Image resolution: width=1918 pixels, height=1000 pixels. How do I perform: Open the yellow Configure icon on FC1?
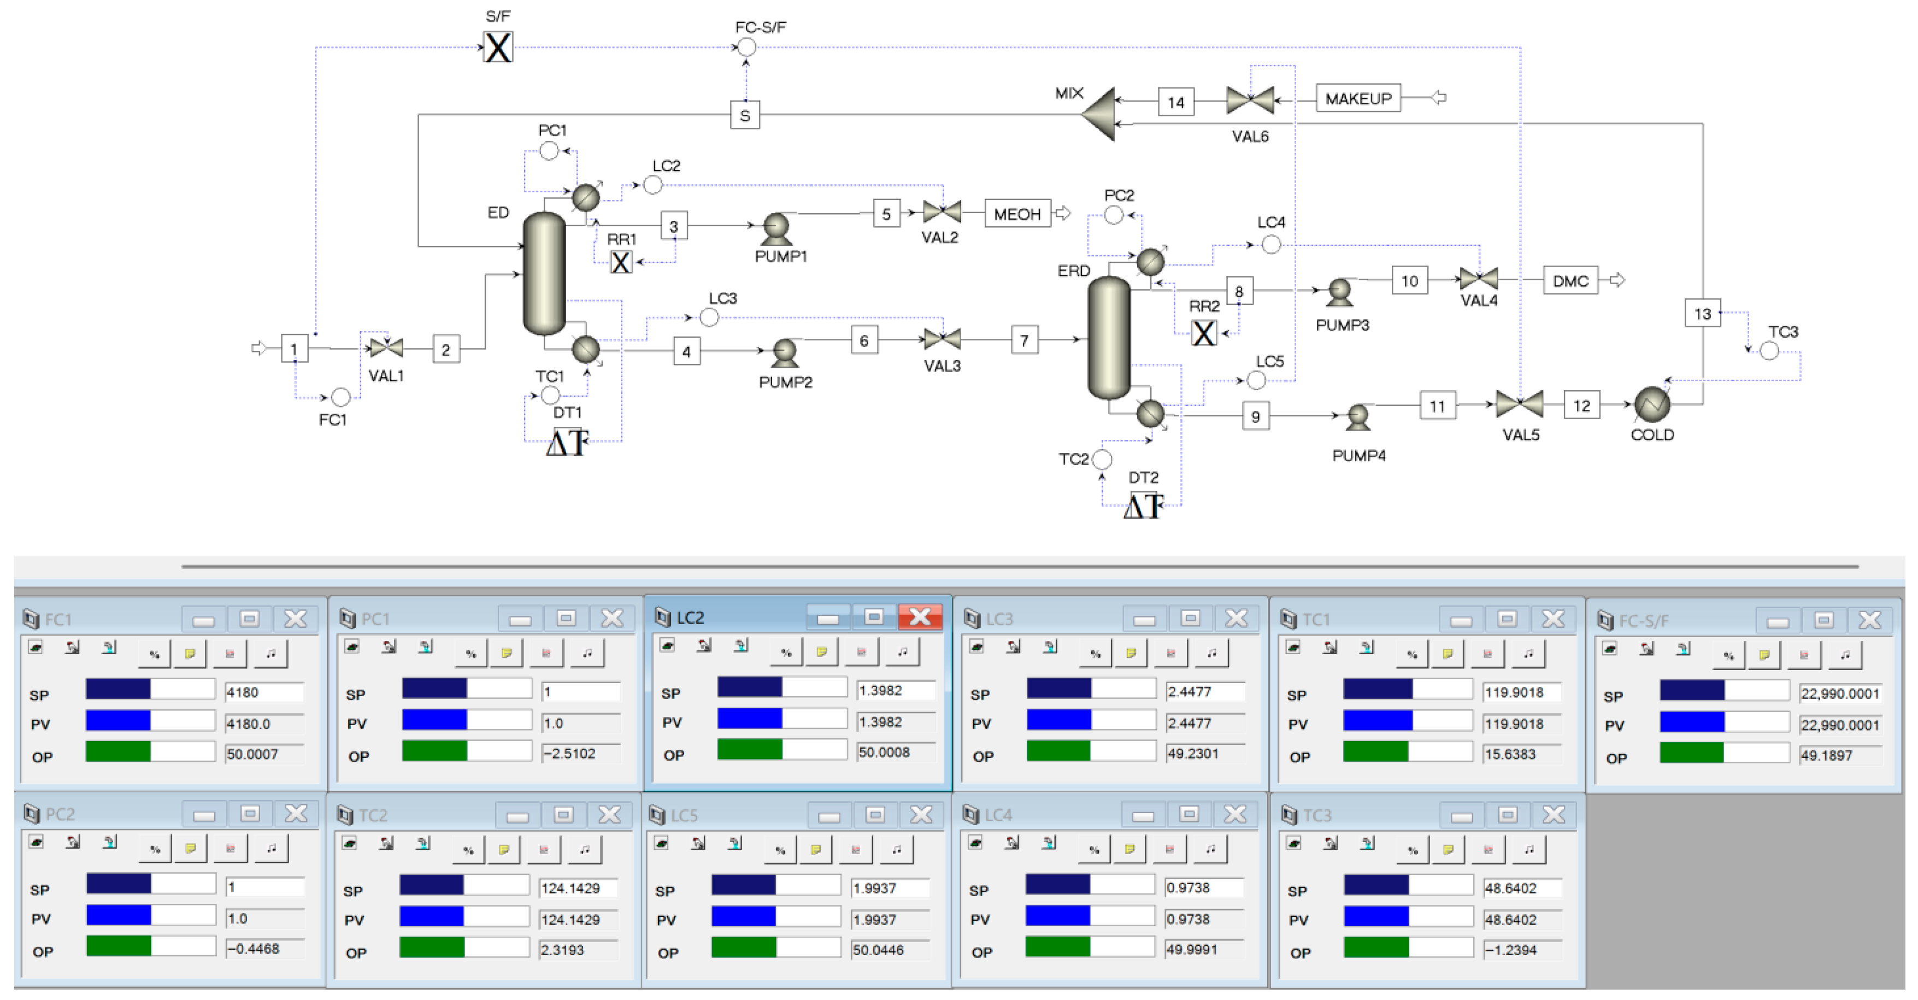(x=190, y=655)
